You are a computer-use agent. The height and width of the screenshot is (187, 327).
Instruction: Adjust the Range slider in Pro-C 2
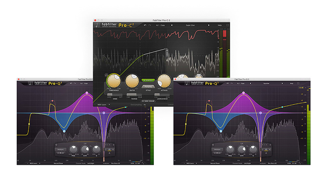point(134,95)
